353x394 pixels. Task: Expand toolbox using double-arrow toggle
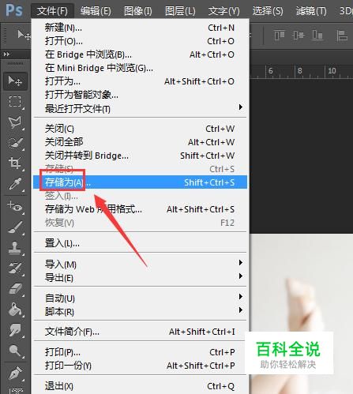click(6, 54)
